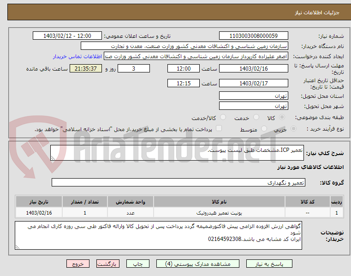Screen dimensions: 351x276
Task: Click the ایجاد کننده درخواست field
Action: (x=196, y=56)
